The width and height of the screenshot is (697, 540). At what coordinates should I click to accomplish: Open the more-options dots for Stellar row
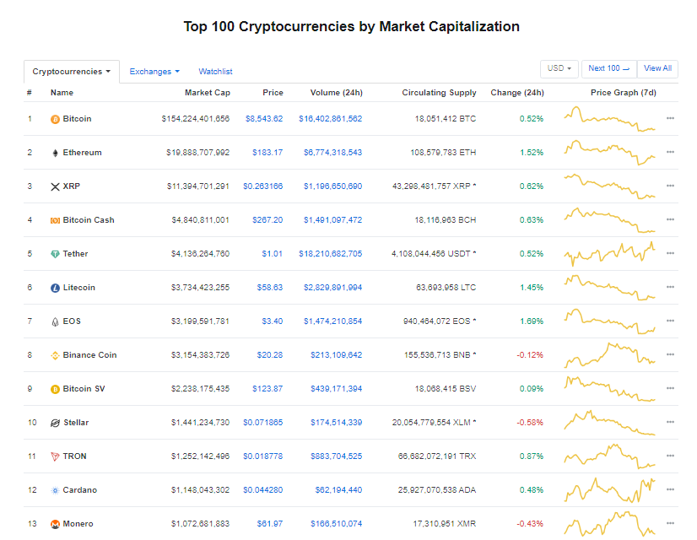[x=670, y=422]
